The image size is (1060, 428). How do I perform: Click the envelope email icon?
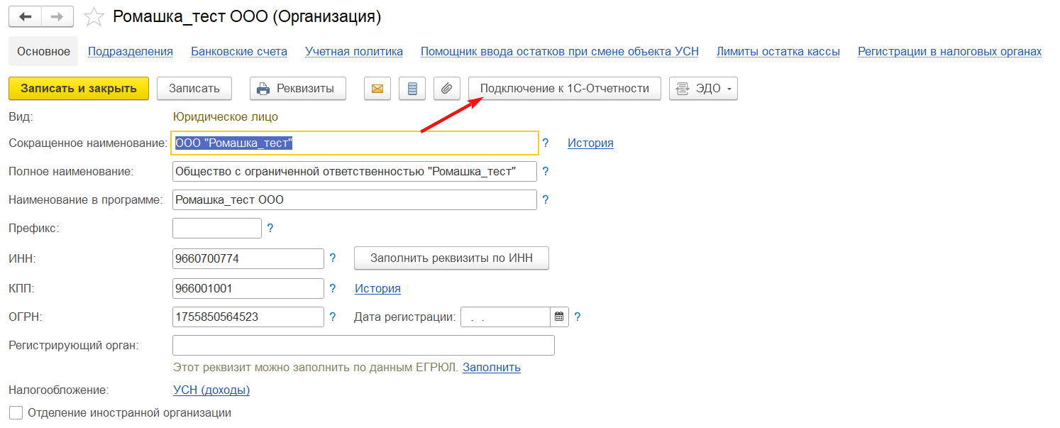[377, 89]
